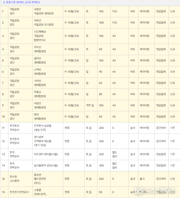The image size is (180, 198).
Task: Click '야외' in the 설악산 생태탐방원 row
Action: [133, 61]
